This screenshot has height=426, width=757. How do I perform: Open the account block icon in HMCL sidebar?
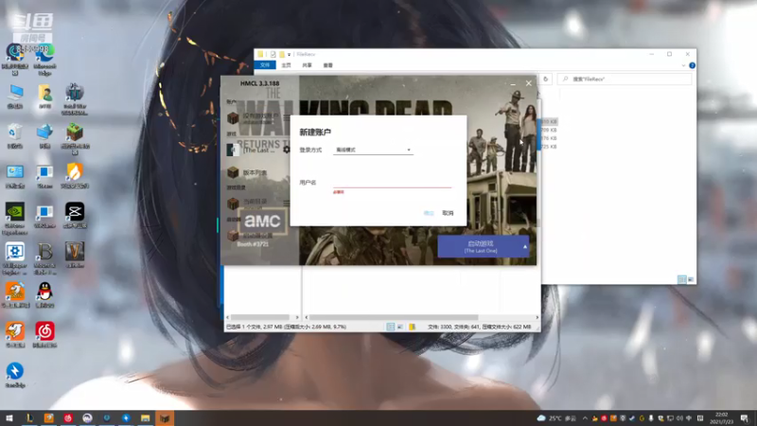233,117
